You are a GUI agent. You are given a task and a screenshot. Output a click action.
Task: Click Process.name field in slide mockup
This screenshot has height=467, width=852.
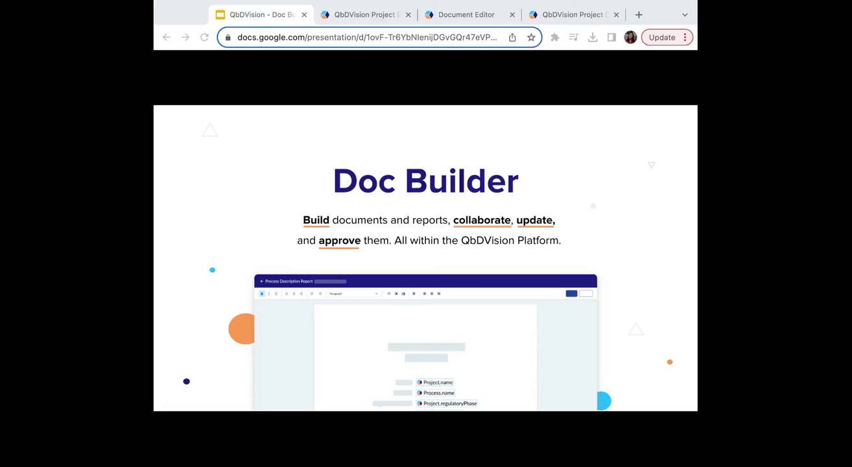(436, 393)
